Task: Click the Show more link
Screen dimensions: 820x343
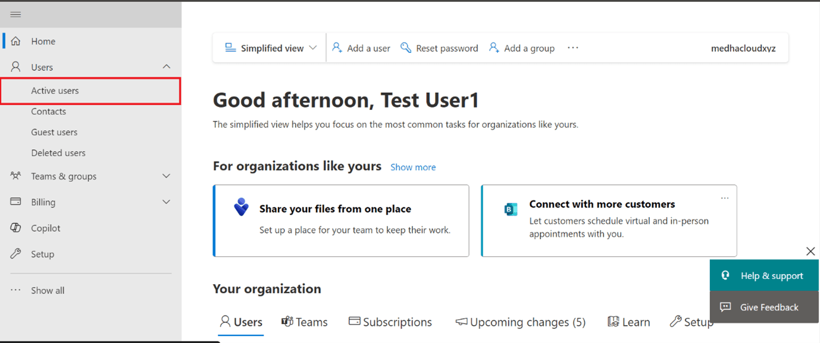Action: pos(413,167)
